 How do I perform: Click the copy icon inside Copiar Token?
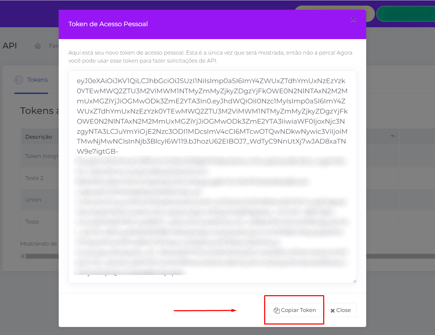pyautogui.click(x=277, y=310)
